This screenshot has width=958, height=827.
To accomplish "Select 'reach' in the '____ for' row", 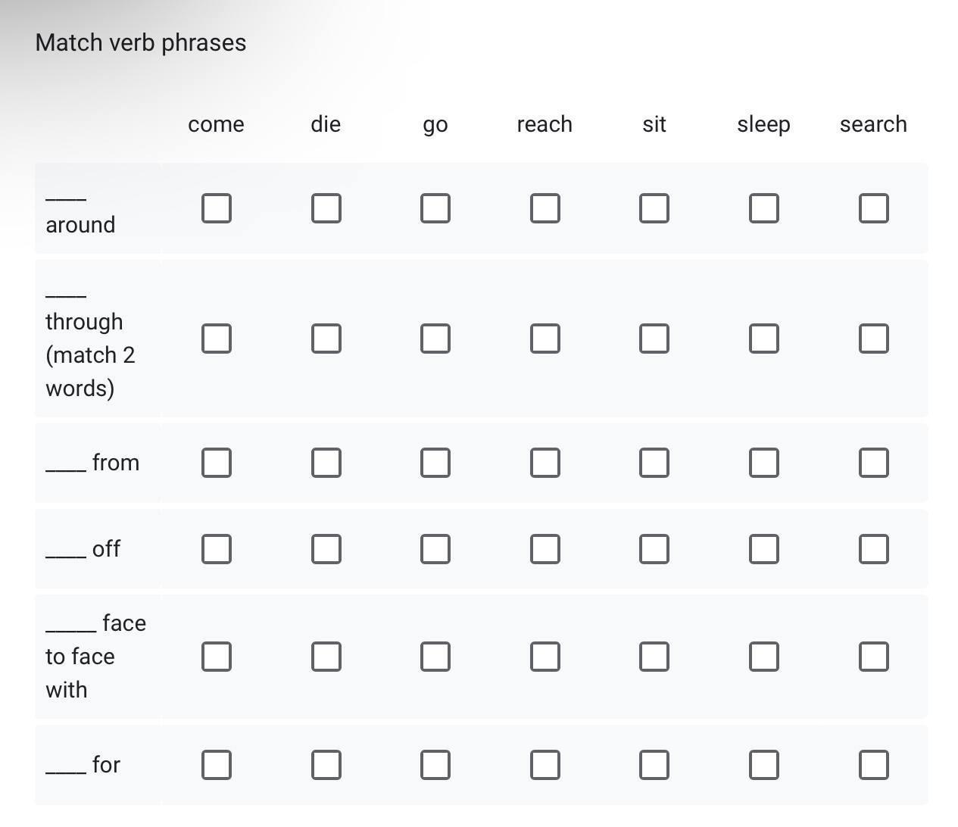I will tap(545, 765).
